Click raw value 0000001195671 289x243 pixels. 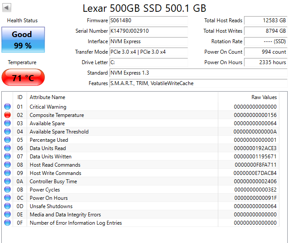(x=255, y=157)
